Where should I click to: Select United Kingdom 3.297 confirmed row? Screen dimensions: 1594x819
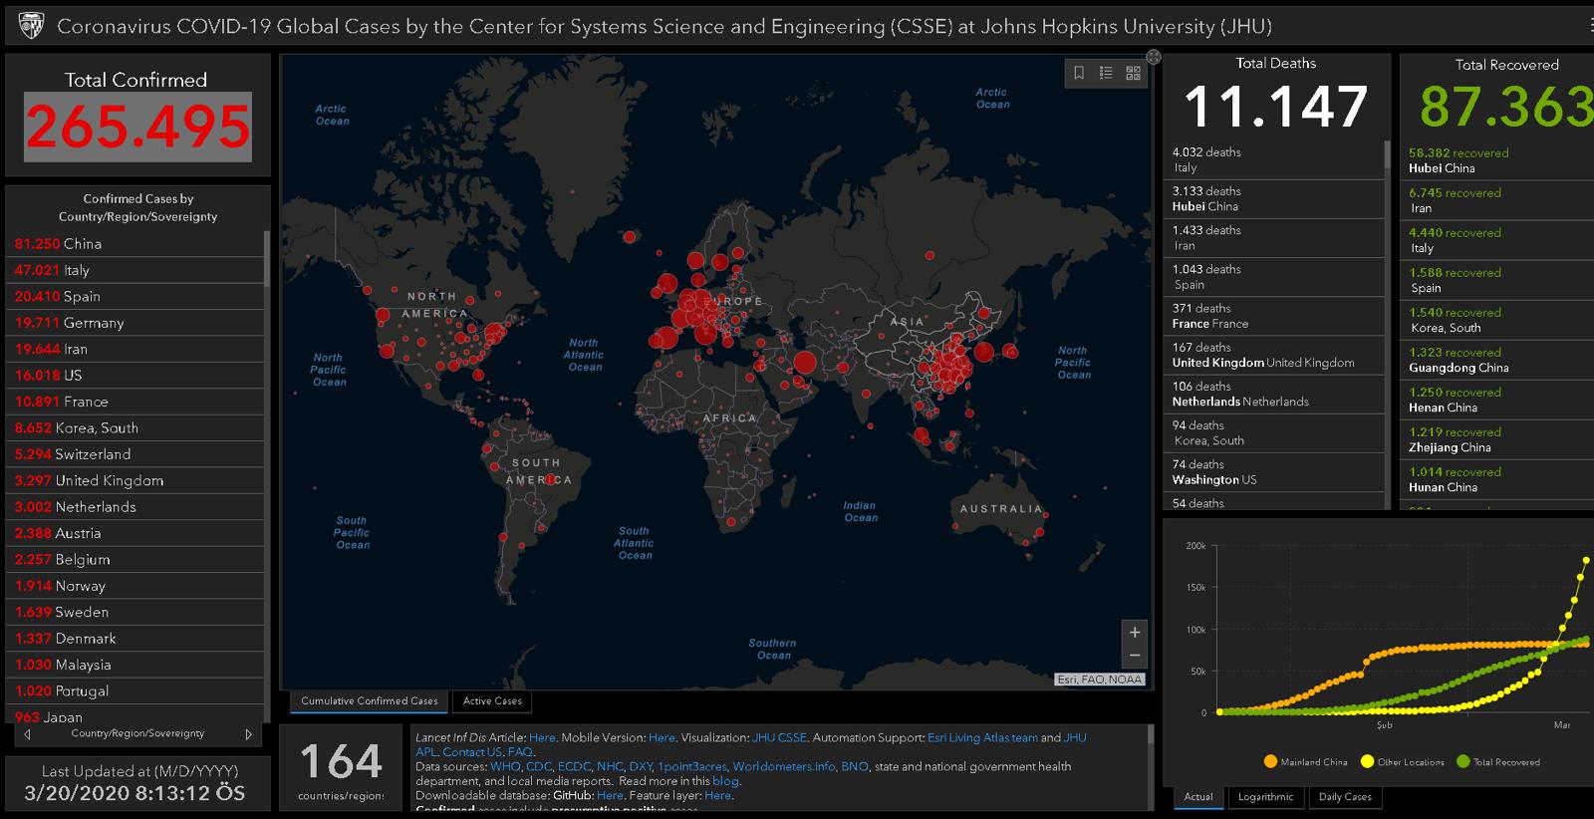(x=134, y=480)
